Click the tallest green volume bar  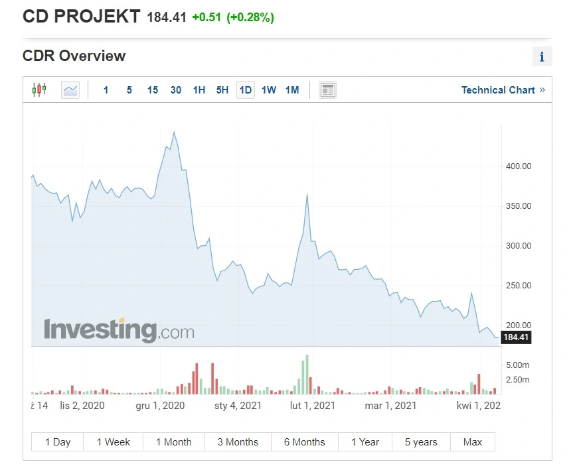(307, 374)
